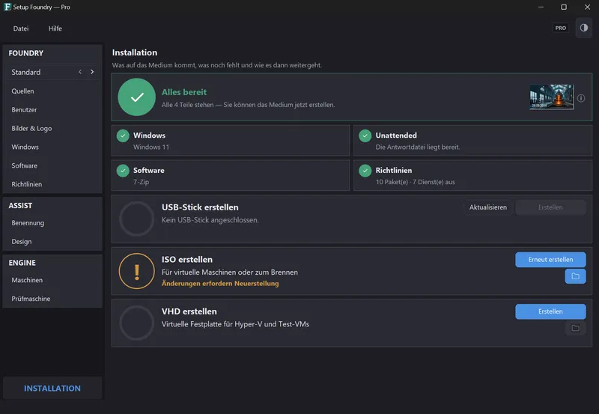Click the PRO badge
The height and width of the screenshot is (414, 599).
pos(560,28)
